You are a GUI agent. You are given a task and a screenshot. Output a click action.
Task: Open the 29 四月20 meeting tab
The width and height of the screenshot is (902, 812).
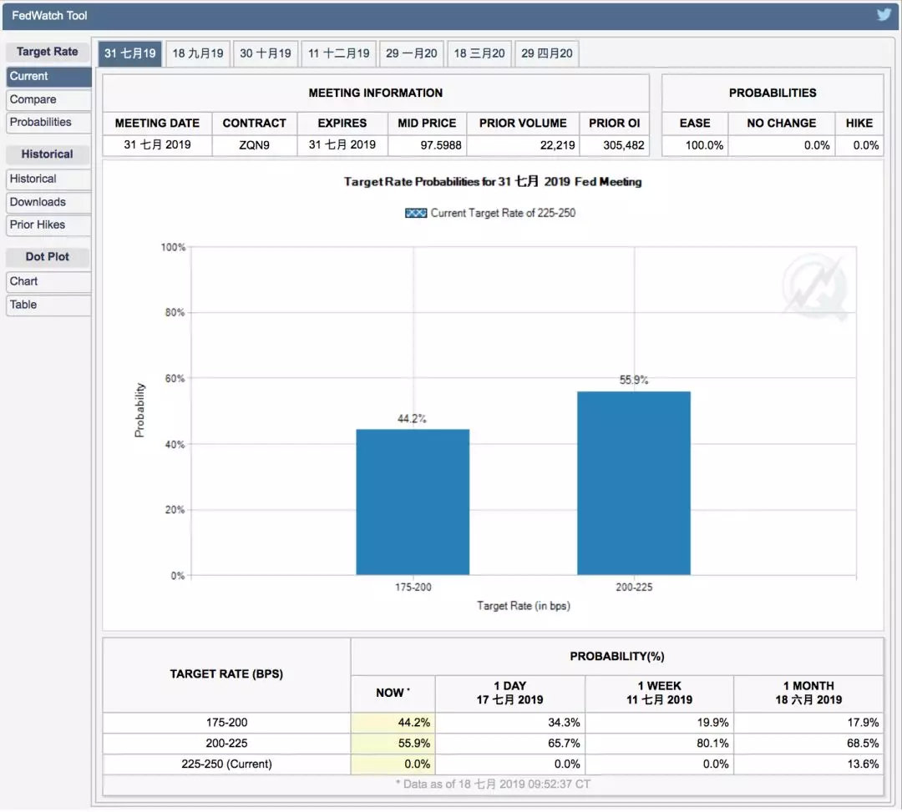tap(547, 53)
